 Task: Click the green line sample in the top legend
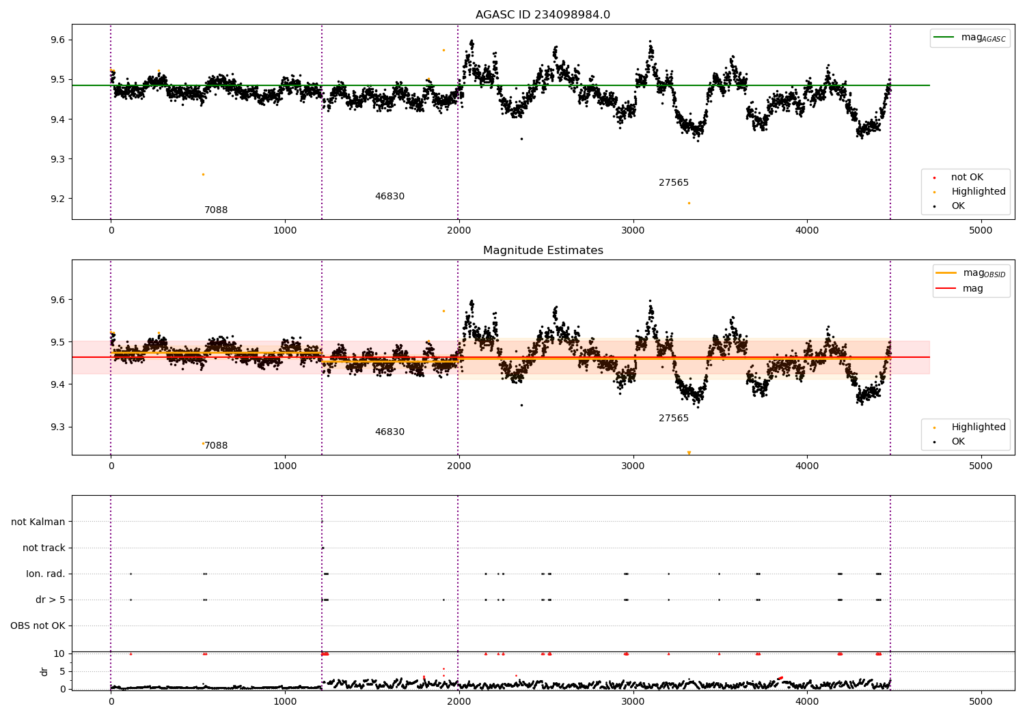tap(944, 38)
